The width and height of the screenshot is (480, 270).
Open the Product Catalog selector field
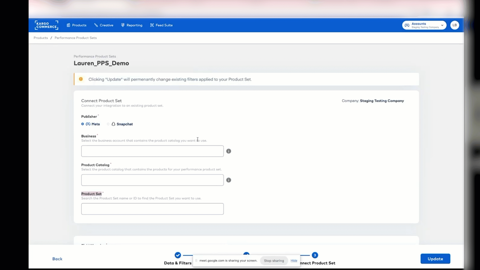click(152, 180)
